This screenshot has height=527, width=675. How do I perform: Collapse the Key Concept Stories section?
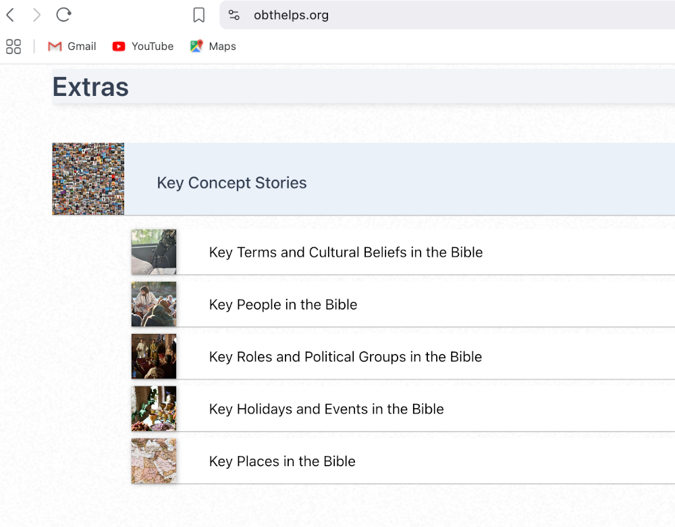tap(232, 183)
